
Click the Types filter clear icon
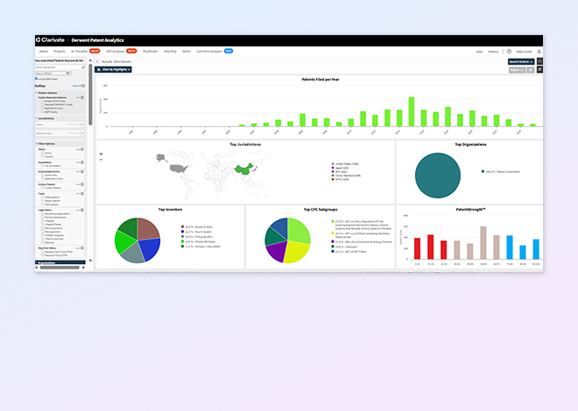82,193
